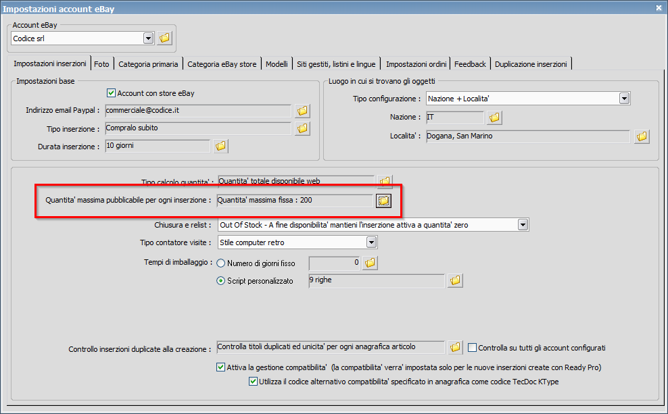Open Categoria eBay store tab
Screen dimensions: 668x414
pos(222,64)
